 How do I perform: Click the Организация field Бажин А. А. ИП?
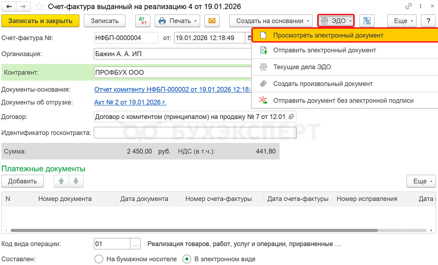173,54
